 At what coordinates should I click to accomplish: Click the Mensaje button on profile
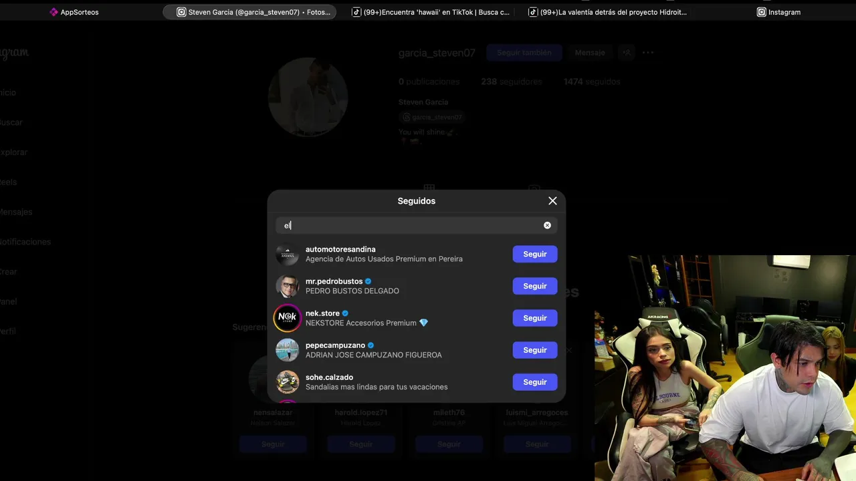pyautogui.click(x=590, y=53)
